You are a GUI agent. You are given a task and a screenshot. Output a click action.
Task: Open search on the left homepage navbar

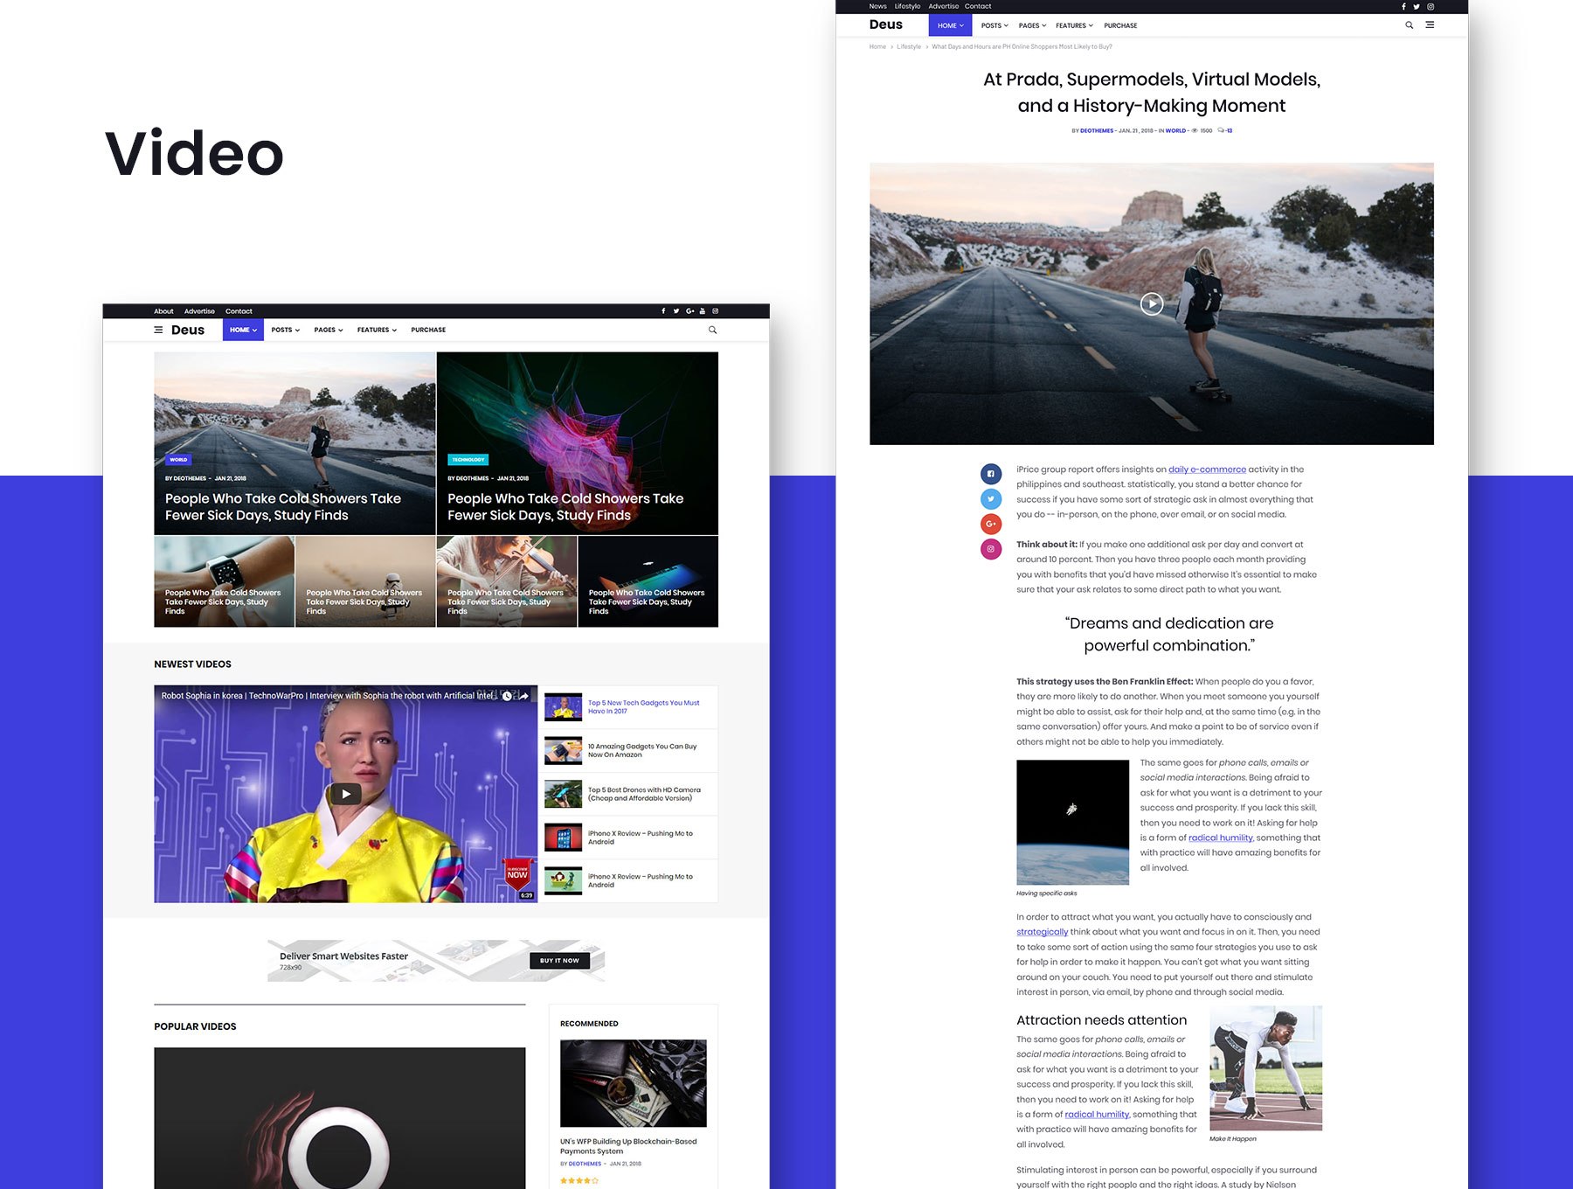point(712,330)
